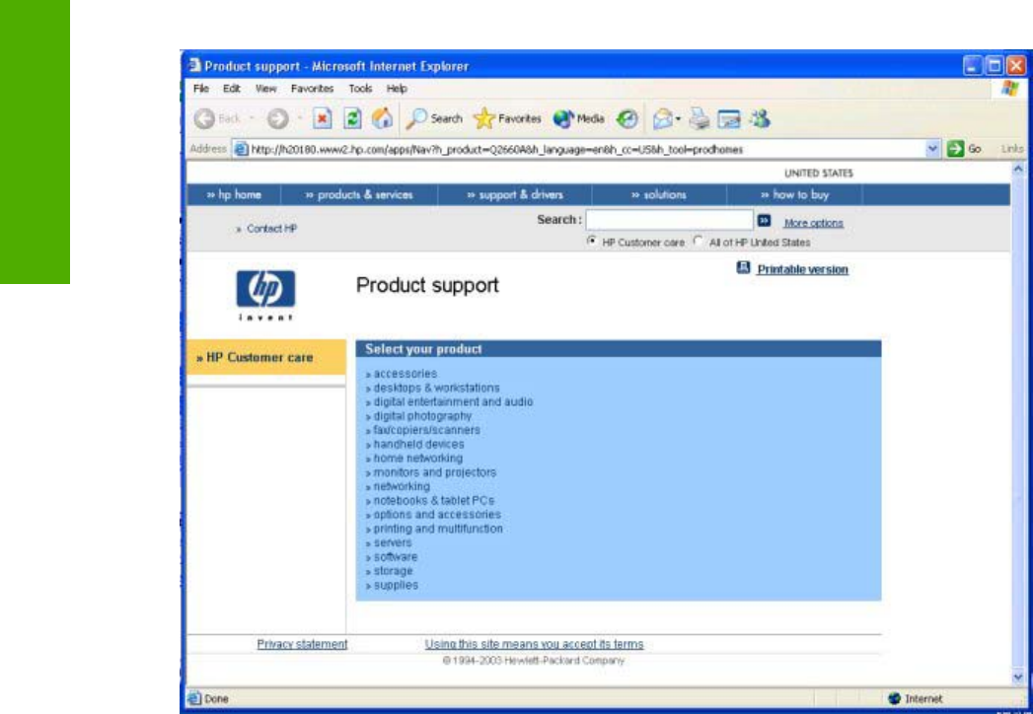
Task: Click the Forward navigation arrow icon
Action: tap(277, 119)
